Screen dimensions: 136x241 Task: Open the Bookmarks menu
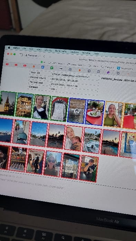[x=61, y=51]
